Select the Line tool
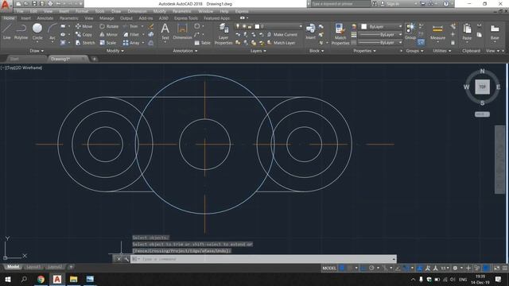Image resolution: width=509 pixels, height=286 pixels. 7,32
